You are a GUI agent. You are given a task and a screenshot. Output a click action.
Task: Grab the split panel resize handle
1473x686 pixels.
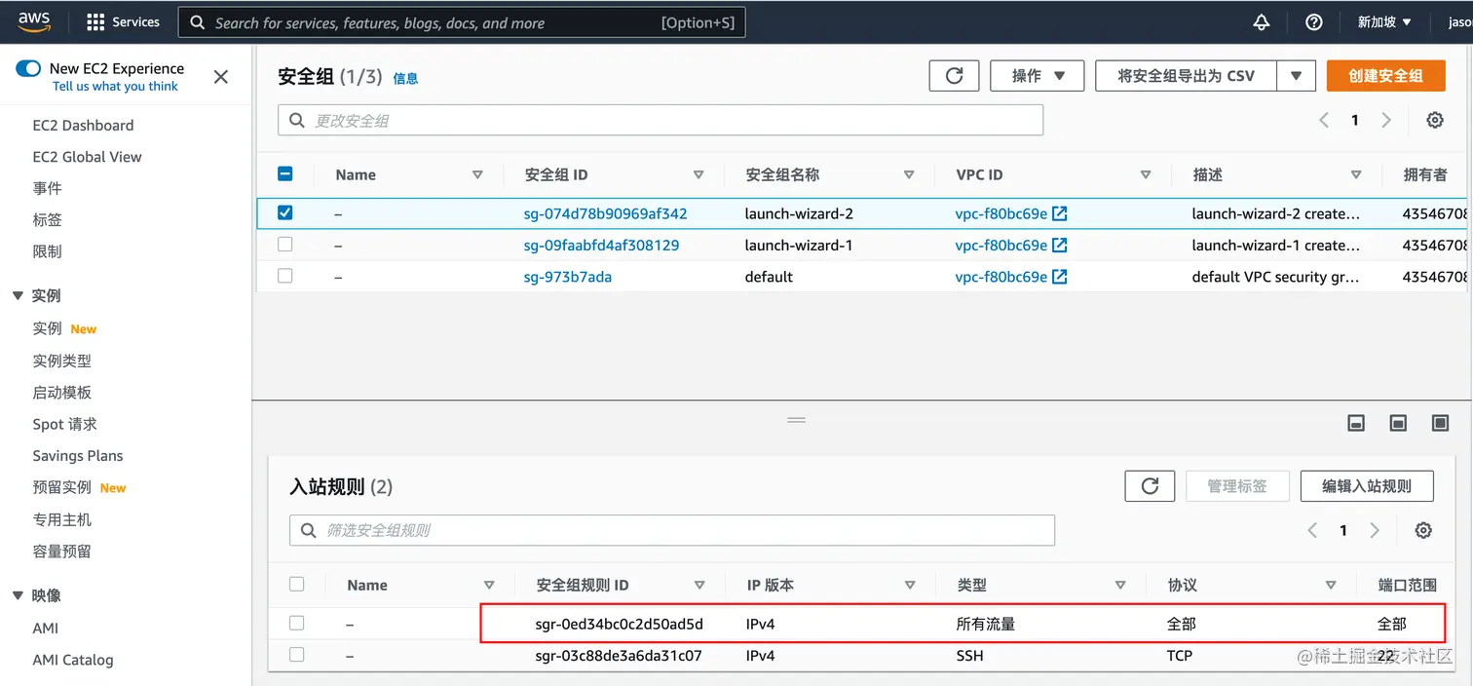coord(797,419)
